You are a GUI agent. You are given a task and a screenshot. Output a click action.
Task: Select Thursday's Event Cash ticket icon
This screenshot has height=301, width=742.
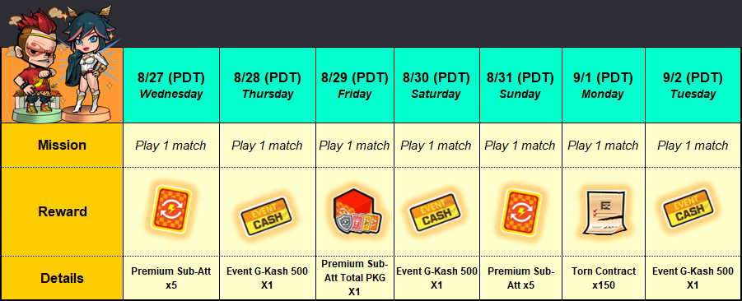click(x=267, y=216)
